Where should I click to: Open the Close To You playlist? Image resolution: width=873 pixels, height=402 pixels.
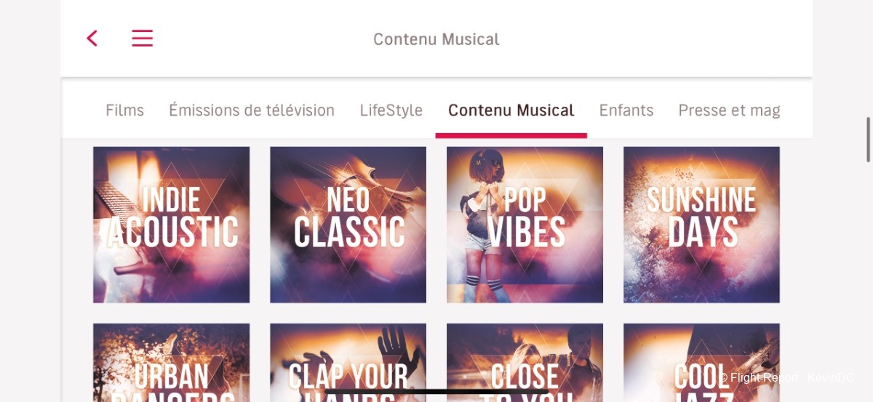tap(525, 363)
